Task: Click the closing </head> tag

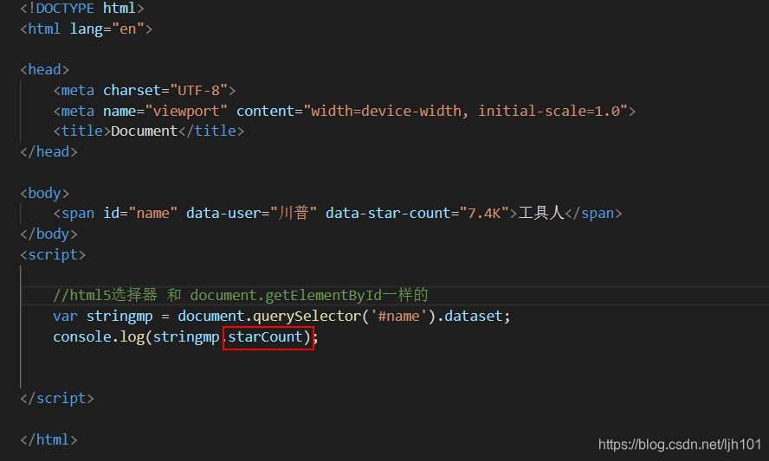Action: click(48, 152)
